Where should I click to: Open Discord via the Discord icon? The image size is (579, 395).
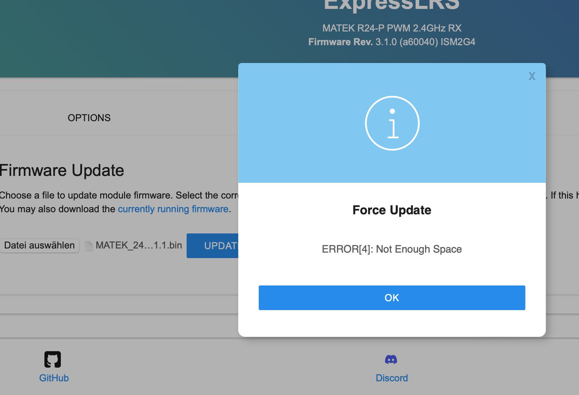tap(391, 359)
